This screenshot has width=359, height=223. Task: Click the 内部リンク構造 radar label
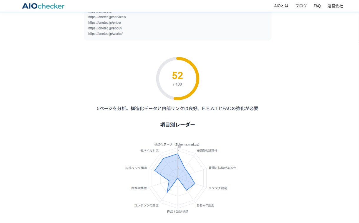coord(136,168)
